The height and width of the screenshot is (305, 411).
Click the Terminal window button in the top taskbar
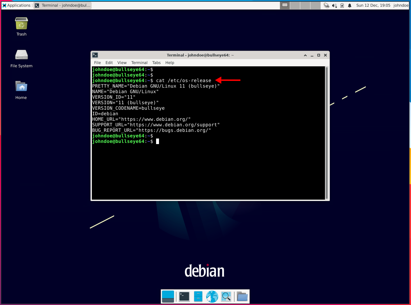pos(62,5)
